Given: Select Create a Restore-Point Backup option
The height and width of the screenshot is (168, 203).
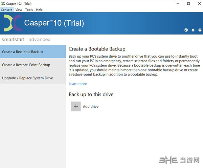Looking at the screenshot, I should tap(33, 65).
